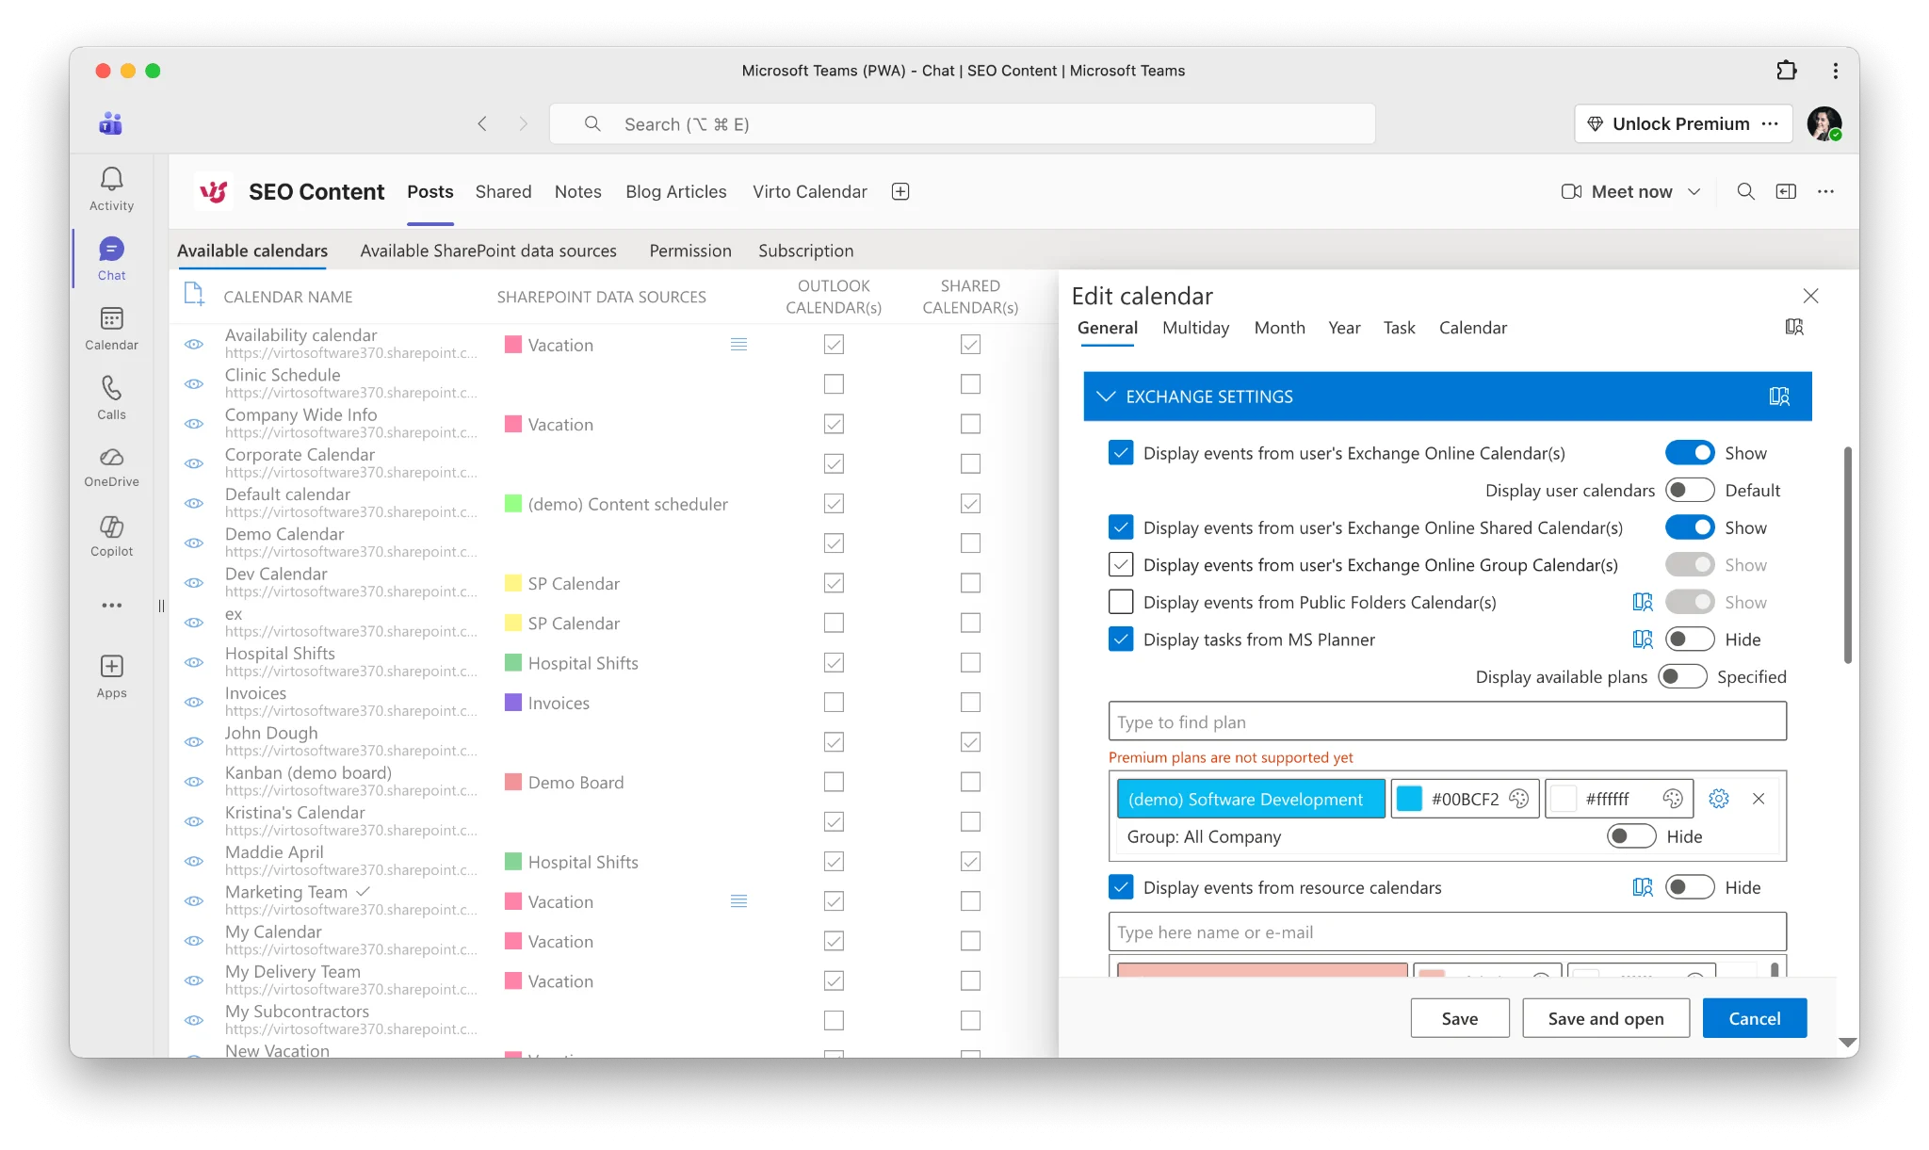
Task: Open help for Public Folders Calendar(s)
Action: (x=1643, y=602)
